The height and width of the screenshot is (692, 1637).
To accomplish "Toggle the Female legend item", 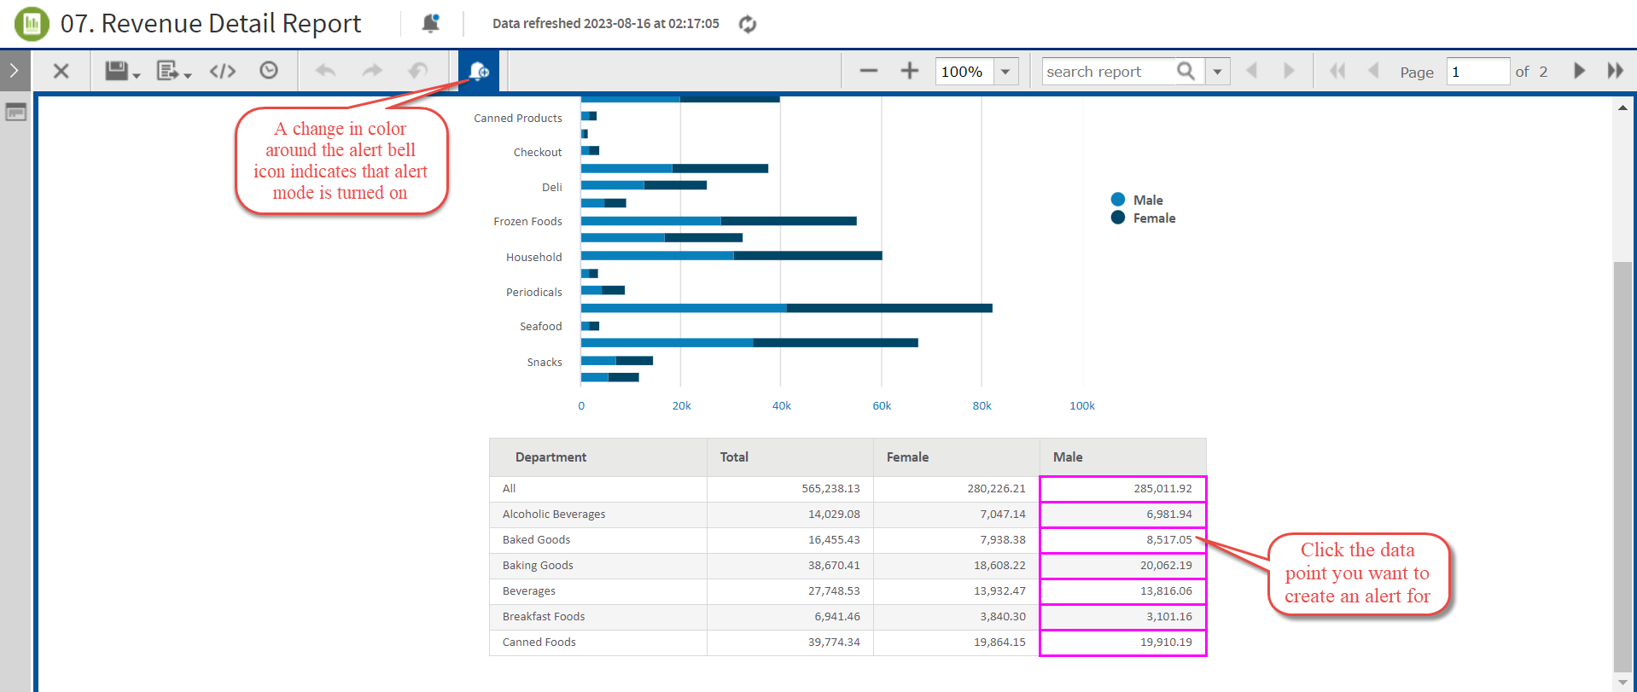I will click(1143, 218).
